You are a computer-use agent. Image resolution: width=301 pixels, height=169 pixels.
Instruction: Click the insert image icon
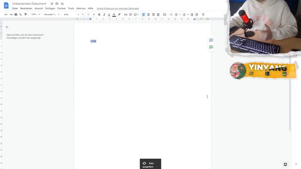(135, 15)
